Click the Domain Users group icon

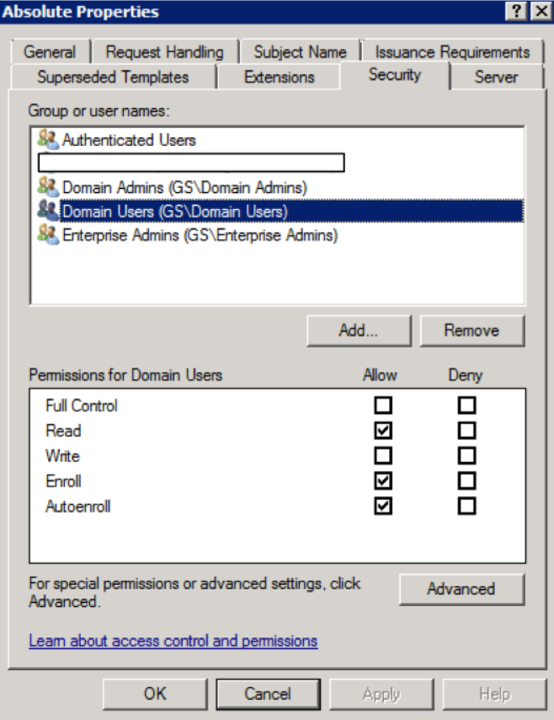tap(47, 211)
